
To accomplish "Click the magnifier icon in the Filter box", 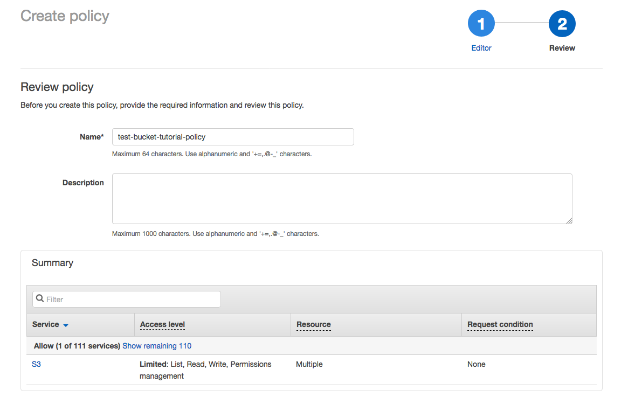I will 40,299.
